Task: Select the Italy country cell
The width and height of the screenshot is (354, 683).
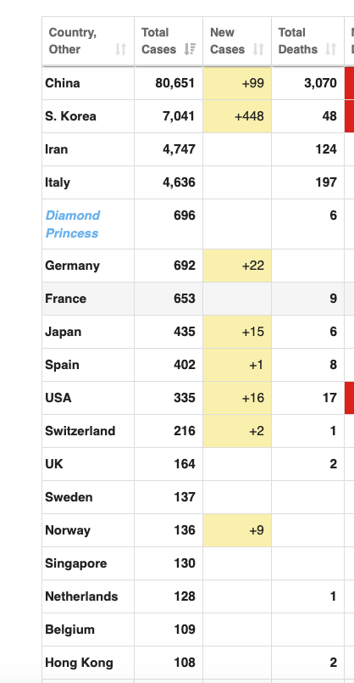Action: tap(88, 182)
